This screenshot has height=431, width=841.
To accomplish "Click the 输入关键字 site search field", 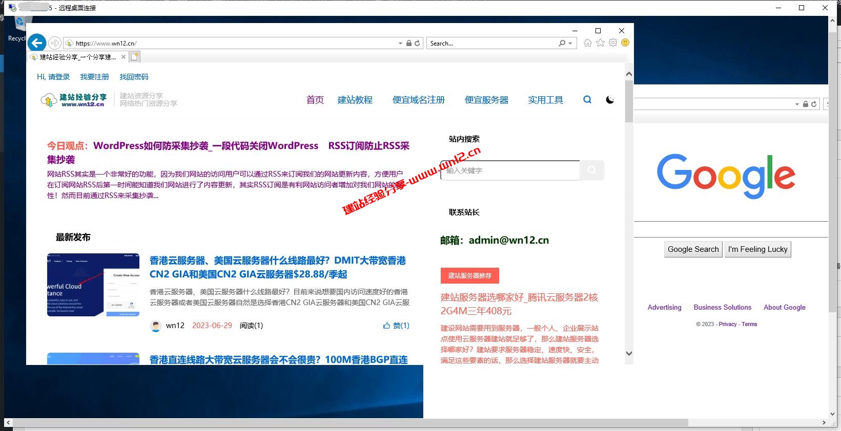I will click(510, 170).
